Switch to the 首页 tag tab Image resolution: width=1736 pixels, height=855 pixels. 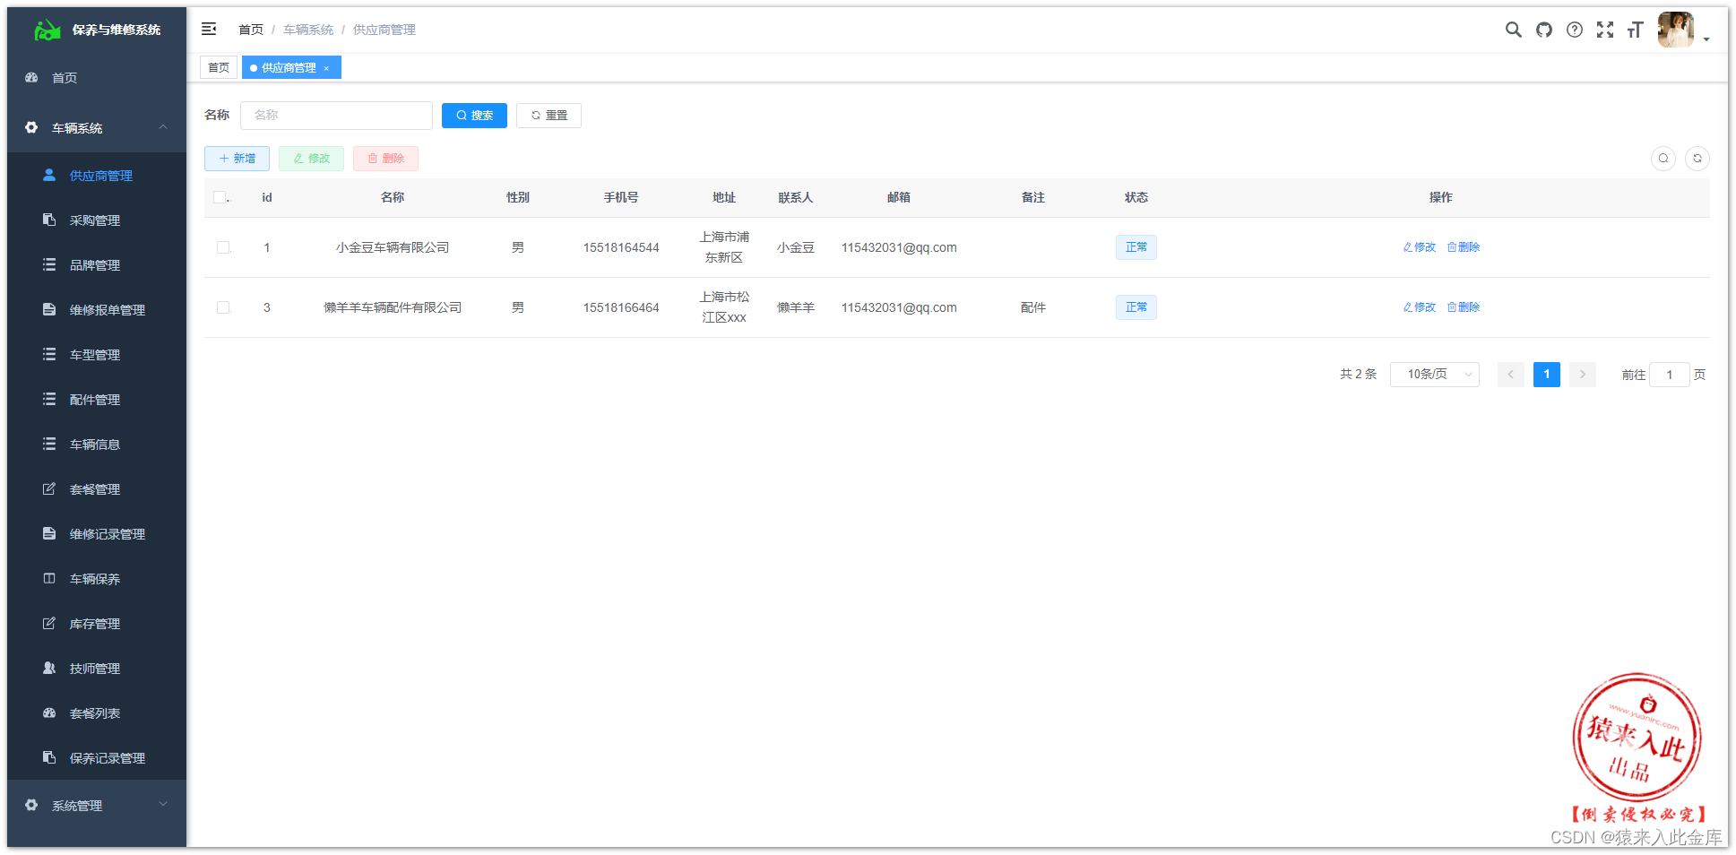point(219,67)
